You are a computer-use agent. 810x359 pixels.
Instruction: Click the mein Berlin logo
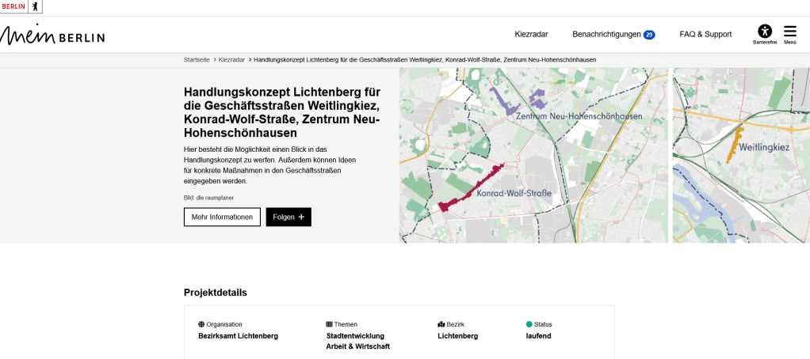click(x=52, y=35)
